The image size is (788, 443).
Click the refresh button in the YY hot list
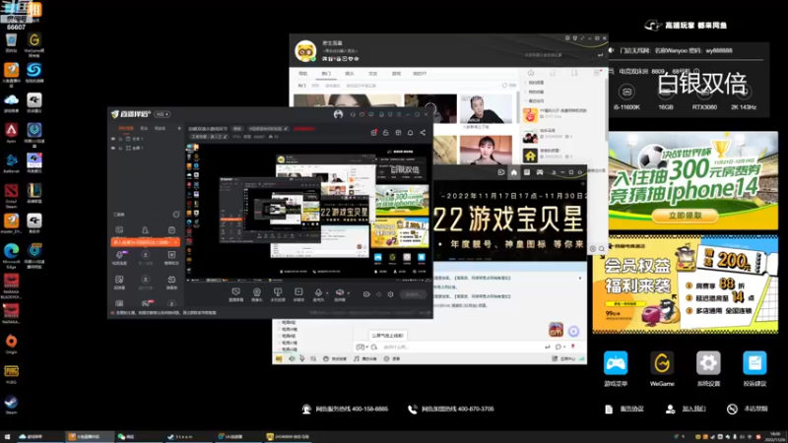click(508, 86)
